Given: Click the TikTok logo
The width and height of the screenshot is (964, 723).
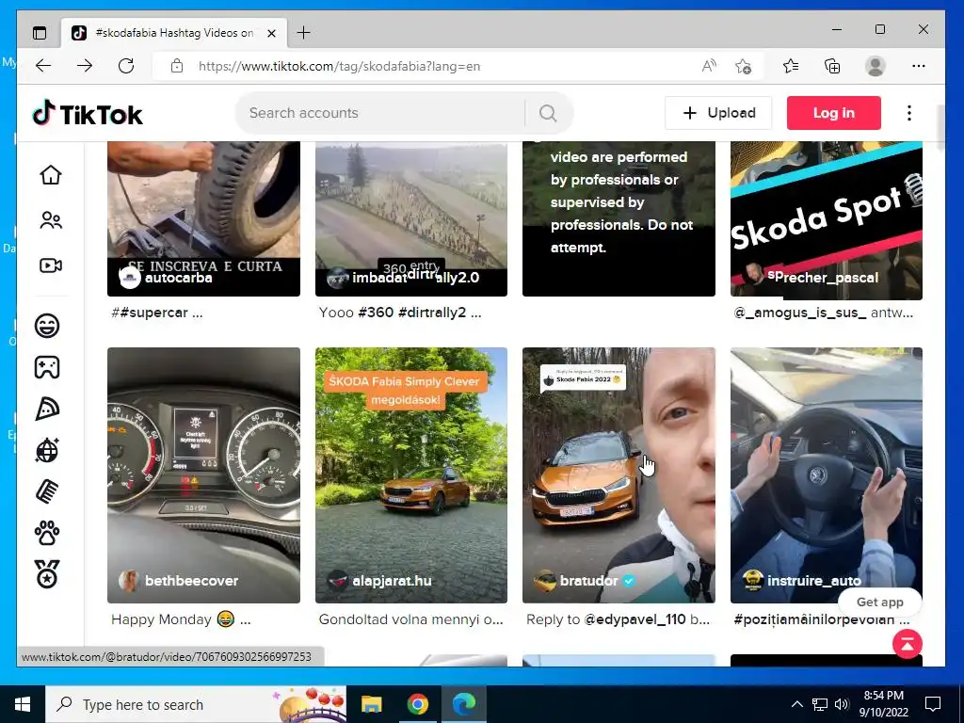Looking at the screenshot, I should pos(88,114).
